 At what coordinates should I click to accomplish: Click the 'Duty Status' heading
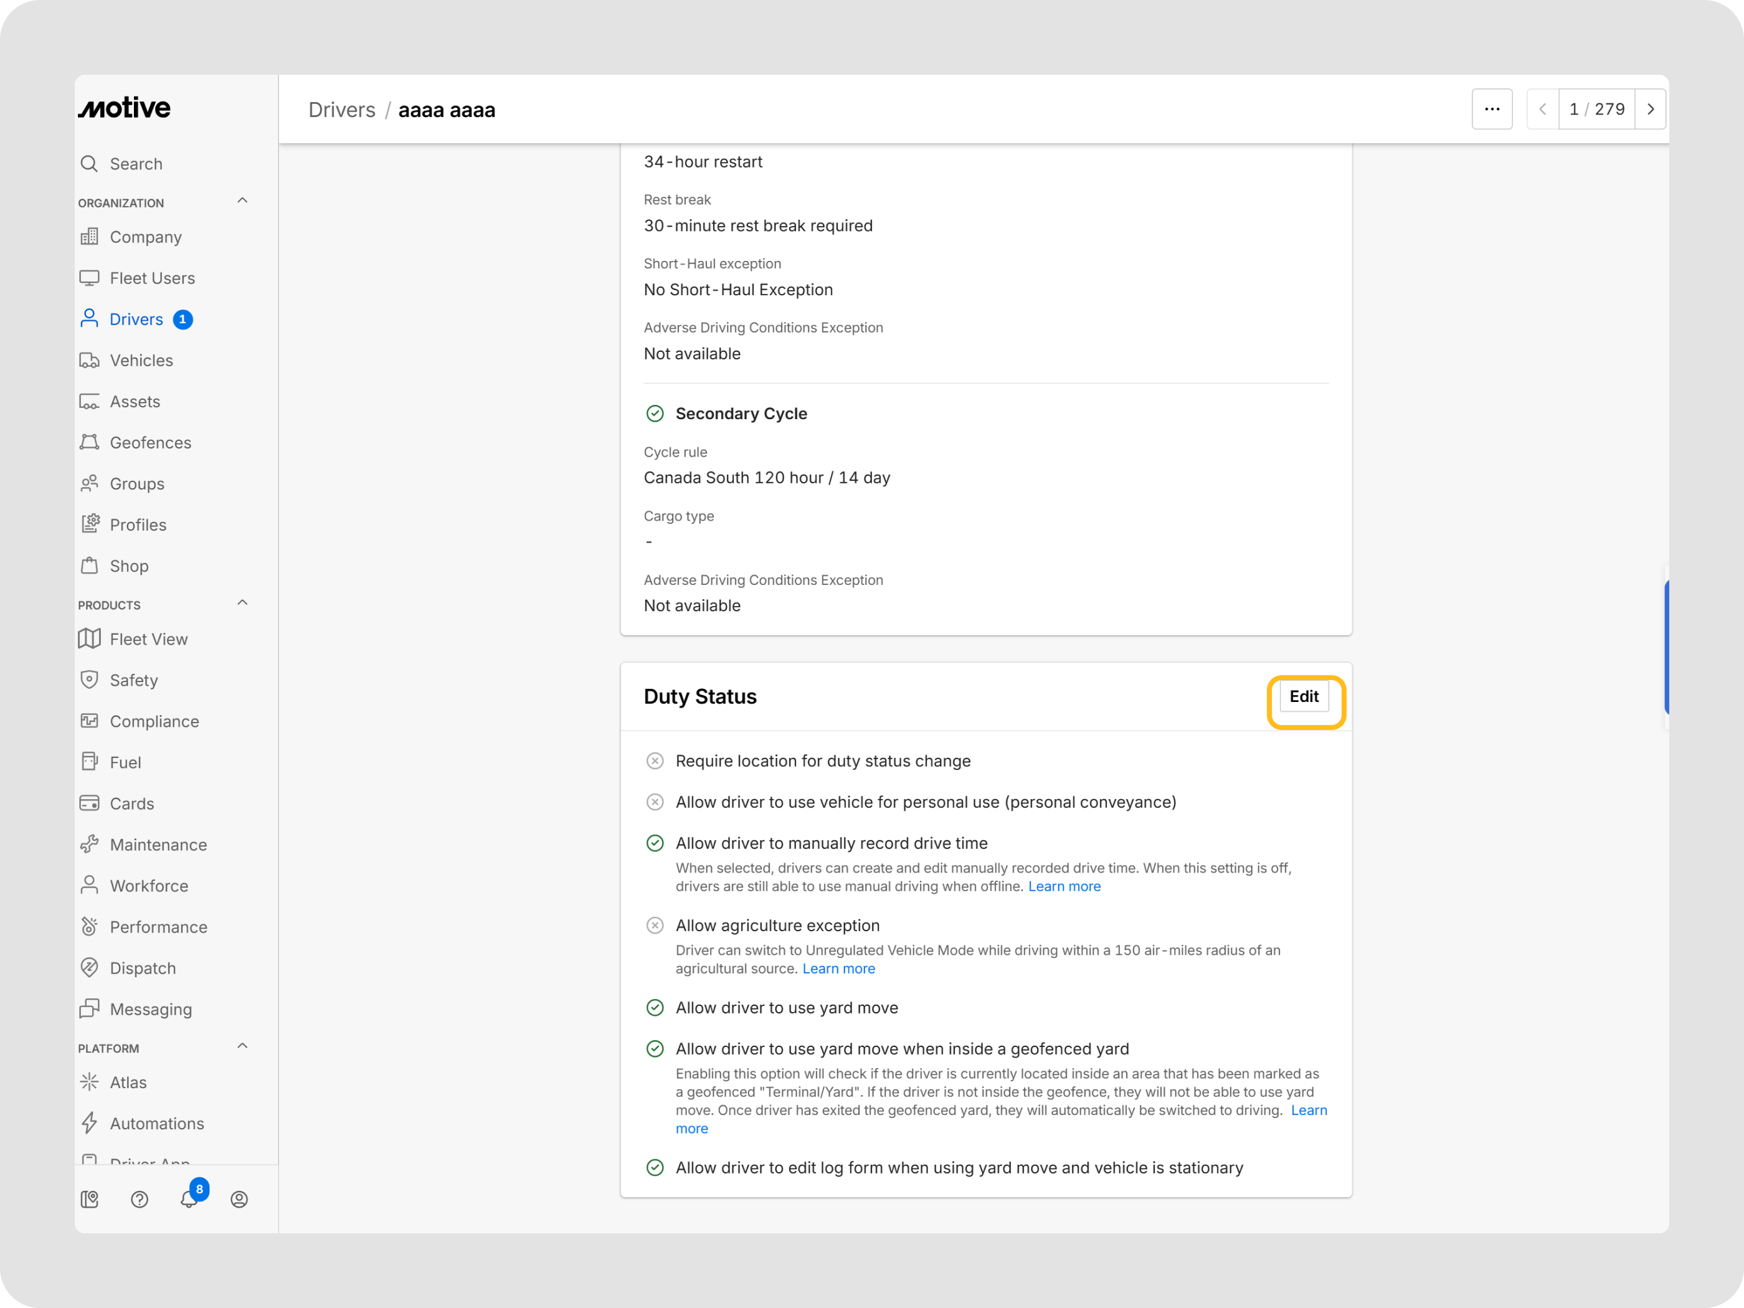700,696
